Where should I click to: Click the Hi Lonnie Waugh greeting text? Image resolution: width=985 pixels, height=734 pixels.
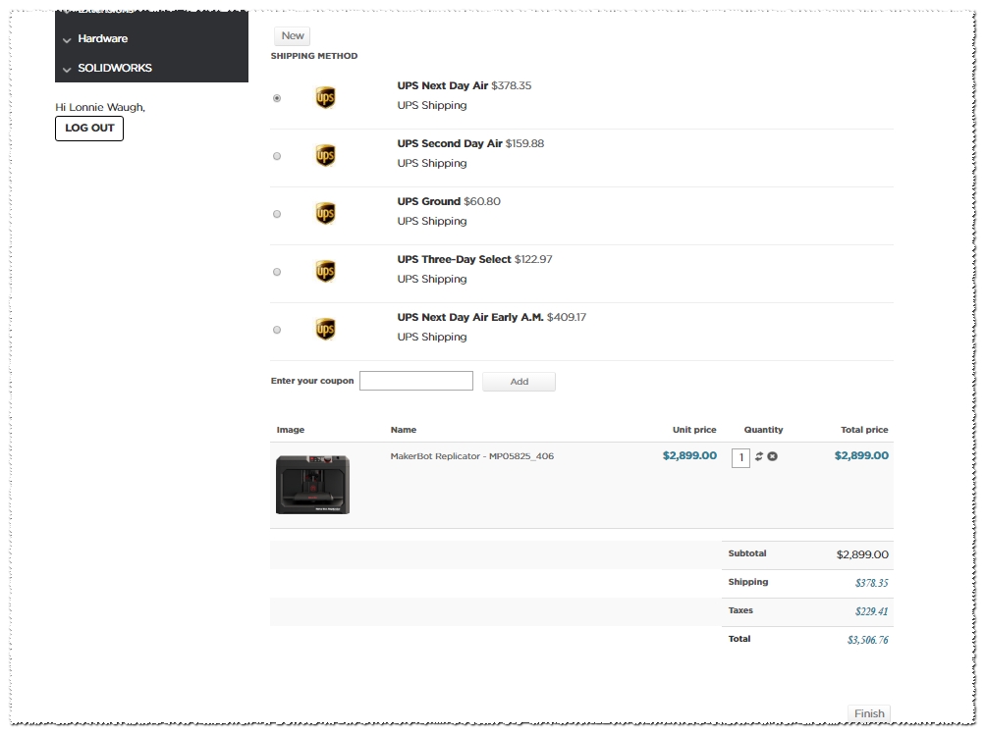pos(100,107)
